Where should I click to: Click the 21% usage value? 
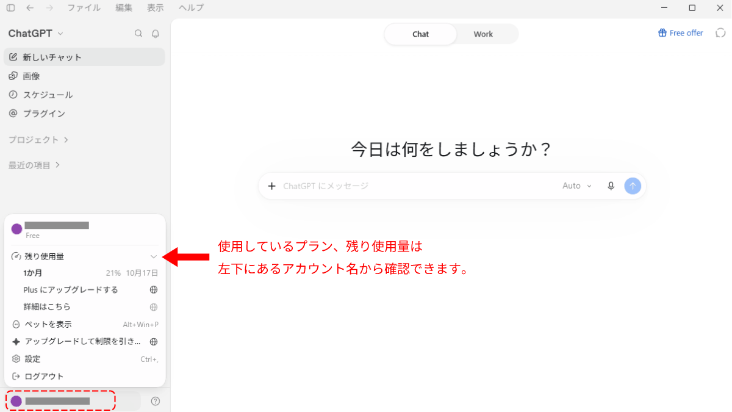(113, 273)
